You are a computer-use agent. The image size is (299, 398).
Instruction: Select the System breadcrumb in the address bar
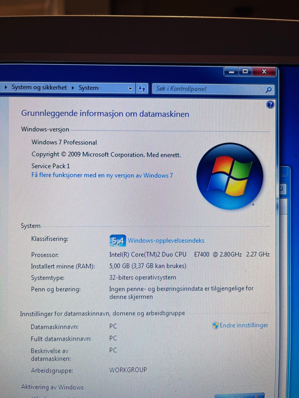[88, 88]
